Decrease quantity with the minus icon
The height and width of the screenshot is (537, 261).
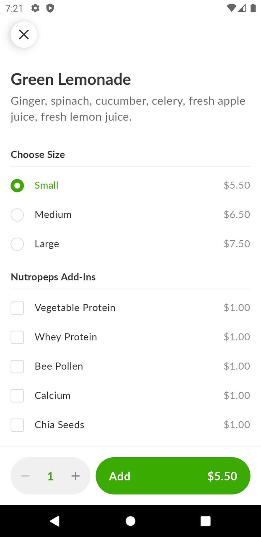pyautogui.click(x=26, y=476)
